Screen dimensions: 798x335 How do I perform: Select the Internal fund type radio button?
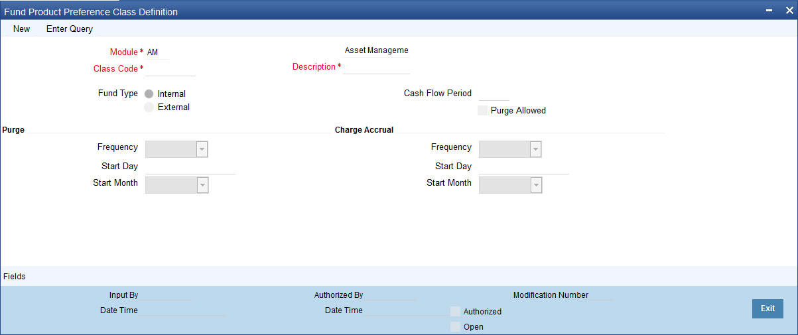149,94
